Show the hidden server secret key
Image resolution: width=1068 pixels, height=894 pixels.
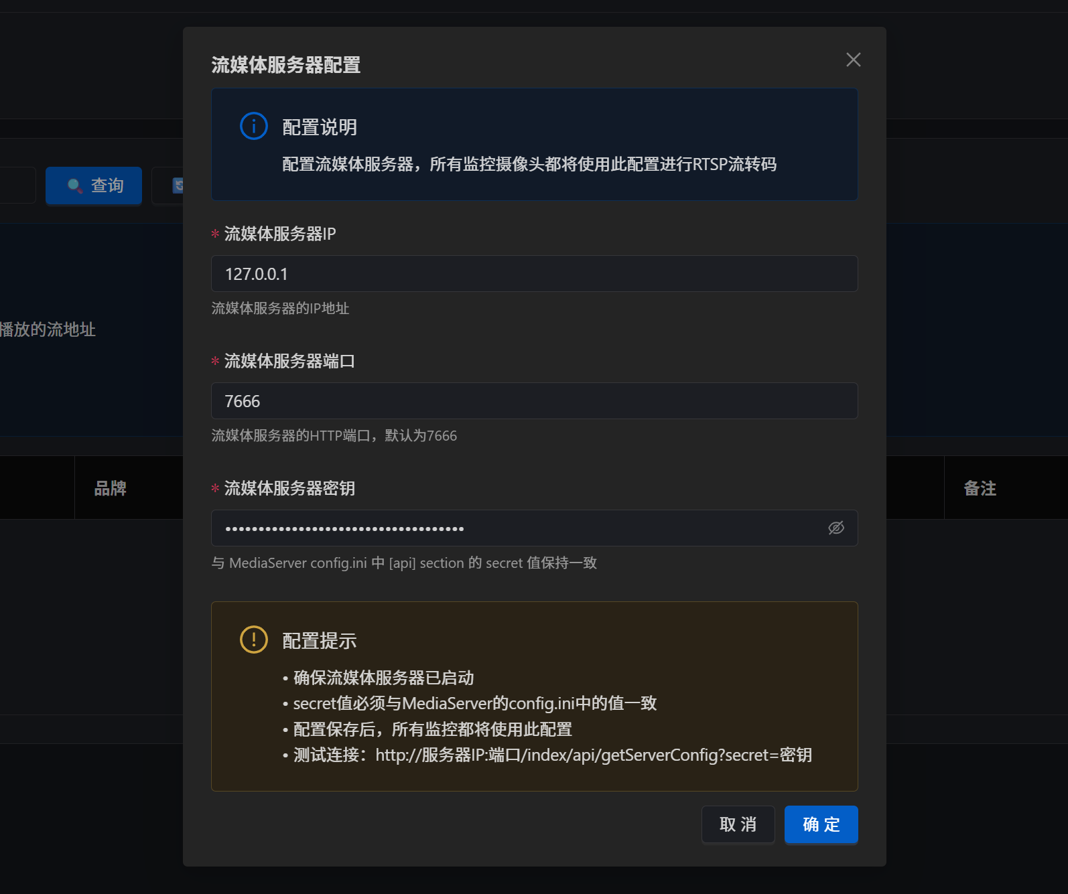click(x=836, y=528)
